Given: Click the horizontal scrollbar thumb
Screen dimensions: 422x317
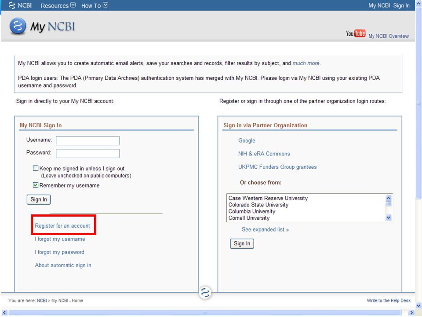Looking at the screenshot, I should (205, 313).
